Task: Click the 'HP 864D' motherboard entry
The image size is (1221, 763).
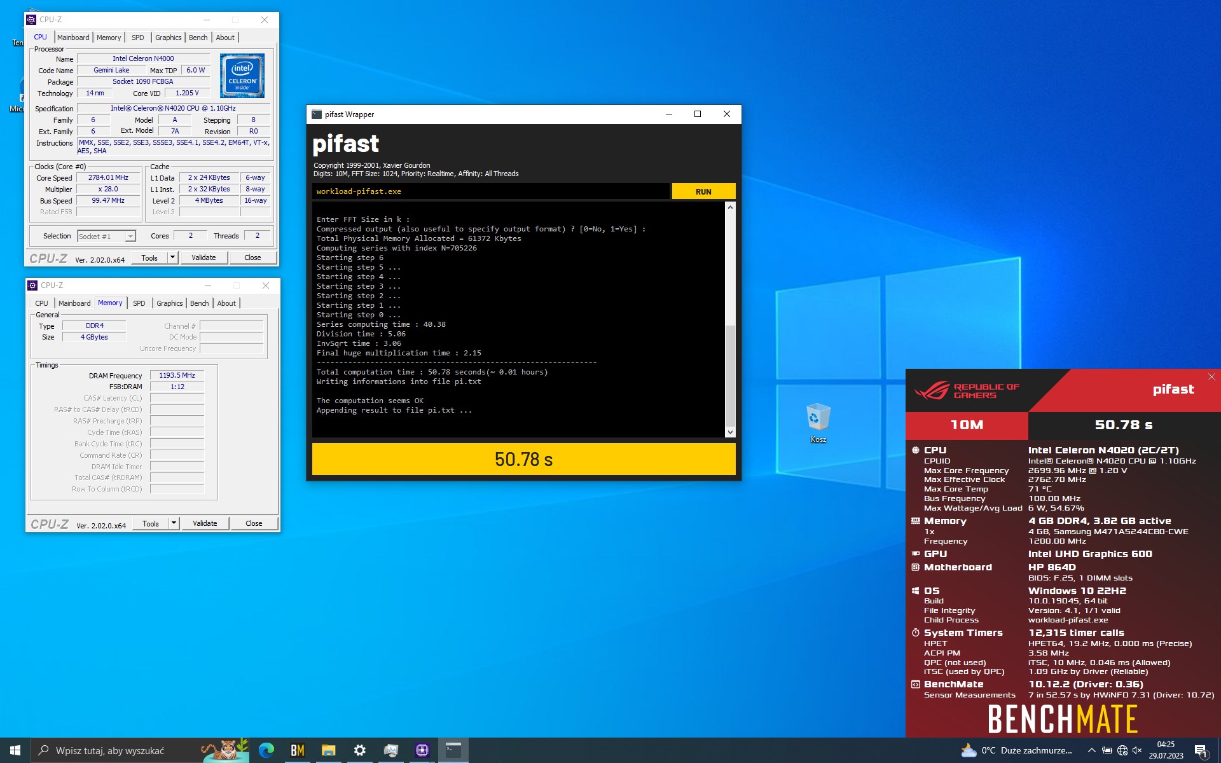Action: 1052,567
